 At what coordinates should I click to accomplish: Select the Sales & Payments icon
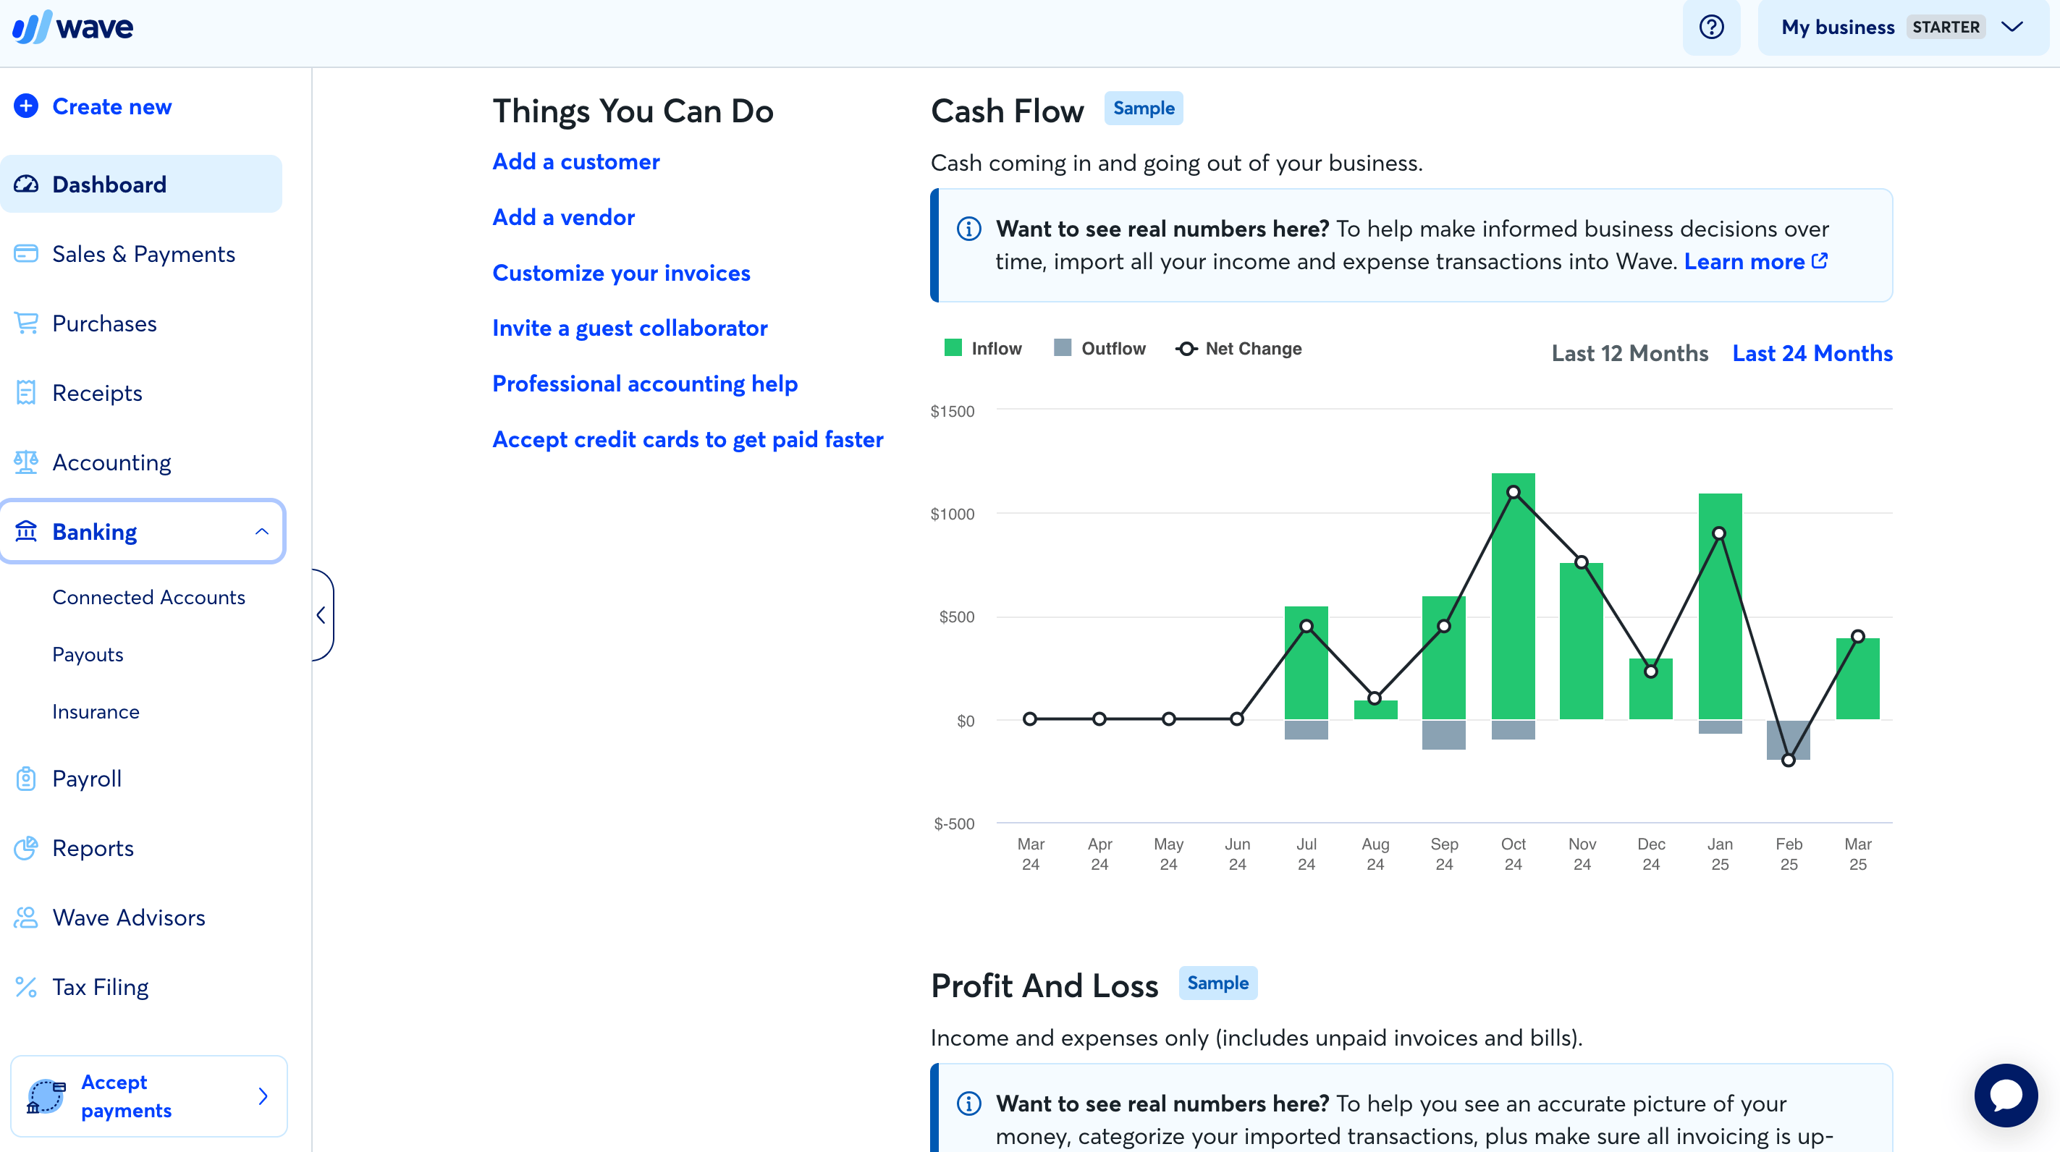pos(26,253)
